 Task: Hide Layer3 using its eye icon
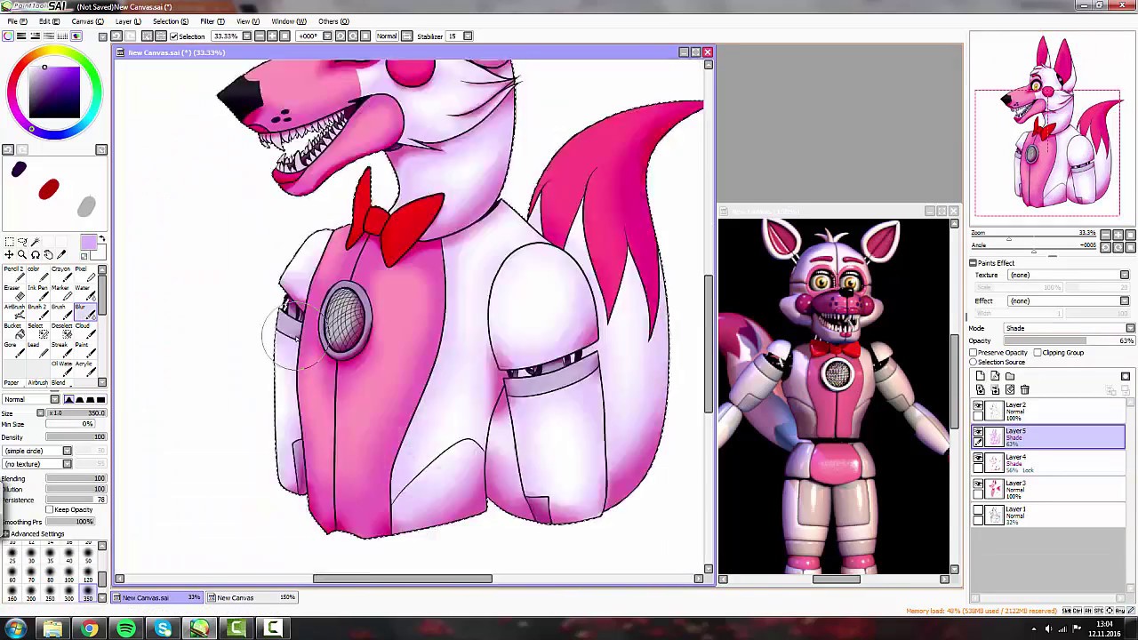pos(979,484)
